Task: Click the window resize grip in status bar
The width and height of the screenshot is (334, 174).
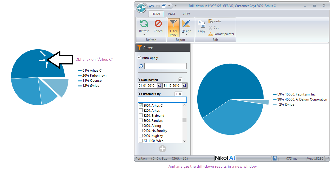Action: pos(327,159)
